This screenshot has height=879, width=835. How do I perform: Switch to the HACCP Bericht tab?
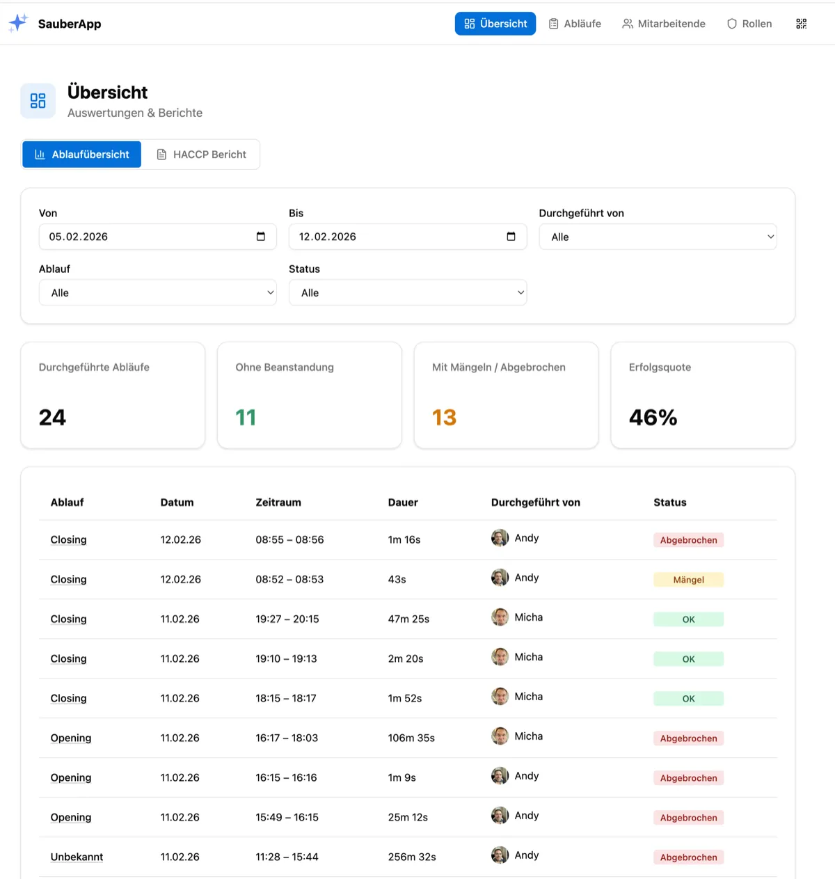pyautogui.click(x=201, y=155)
